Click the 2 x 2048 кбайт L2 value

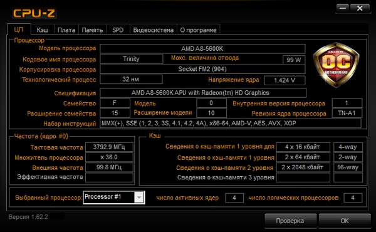click(x=303, y=167)
